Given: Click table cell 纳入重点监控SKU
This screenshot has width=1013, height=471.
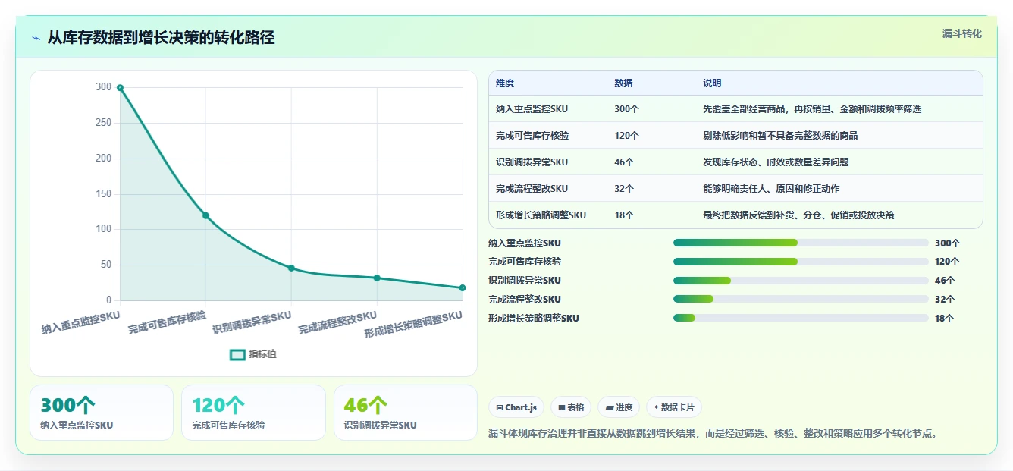Looking at the screenshot, I should [532, 109].
